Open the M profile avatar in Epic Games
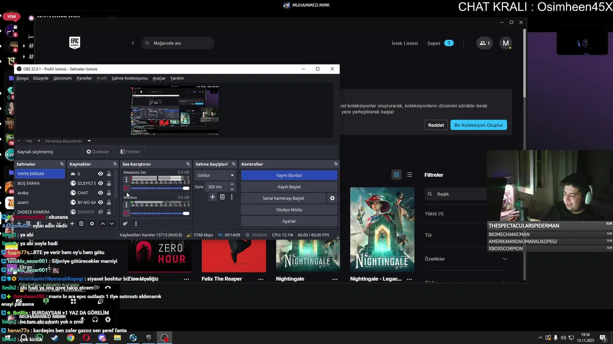 506,43
